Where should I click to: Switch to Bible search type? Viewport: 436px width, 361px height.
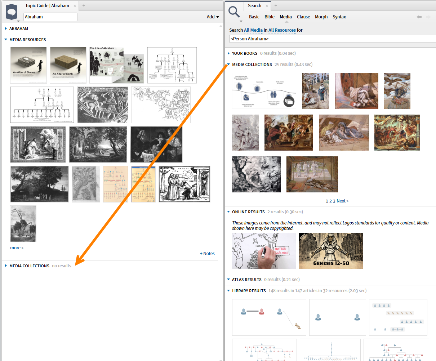click(270, 17)
